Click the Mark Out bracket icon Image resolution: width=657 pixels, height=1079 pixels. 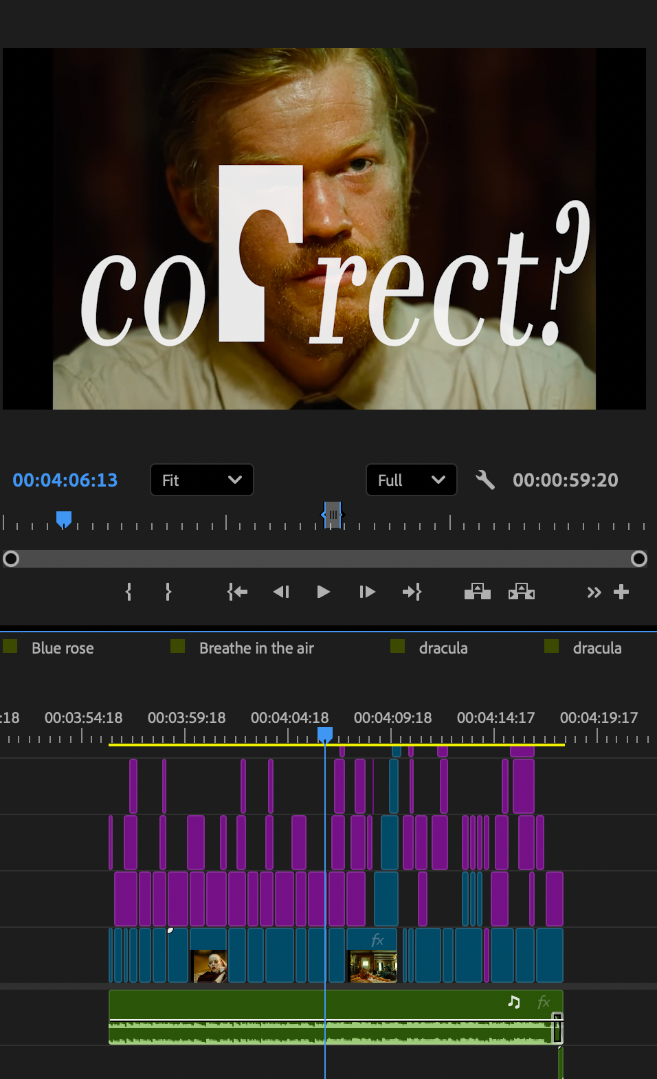(168, 592)
